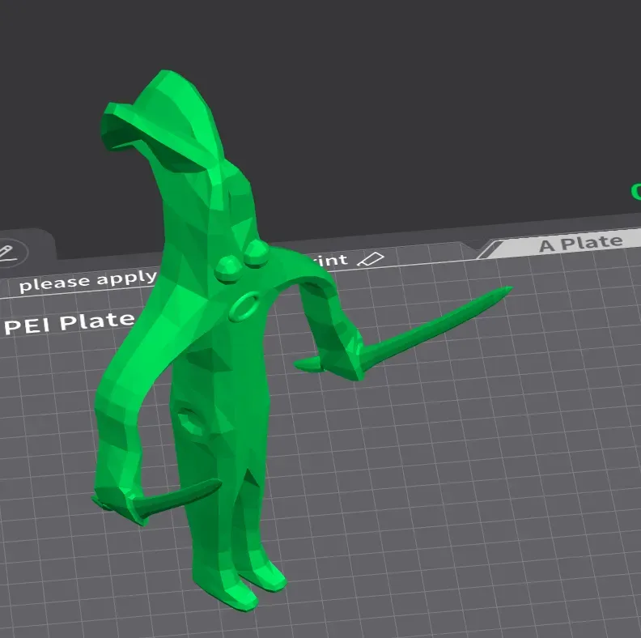Click the 'PEI Plate' text on the bed
This screenshot has height=638, width=641.
pos(70,323)
